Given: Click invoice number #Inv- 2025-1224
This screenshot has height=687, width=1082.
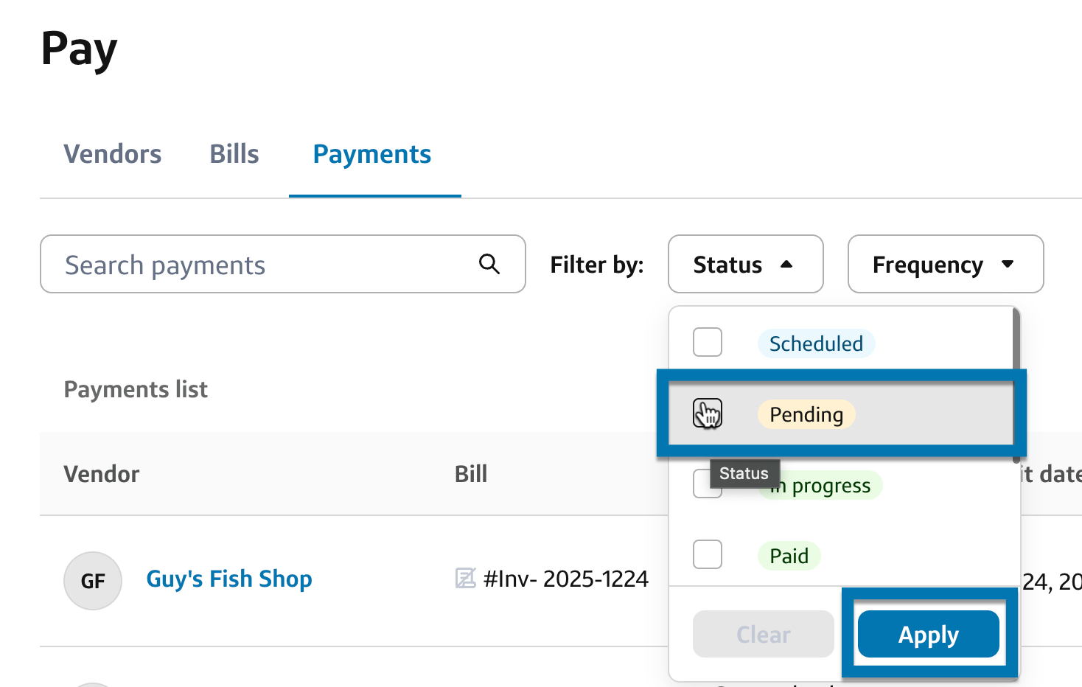Looking at the screenshot, I should click(566, 579).
